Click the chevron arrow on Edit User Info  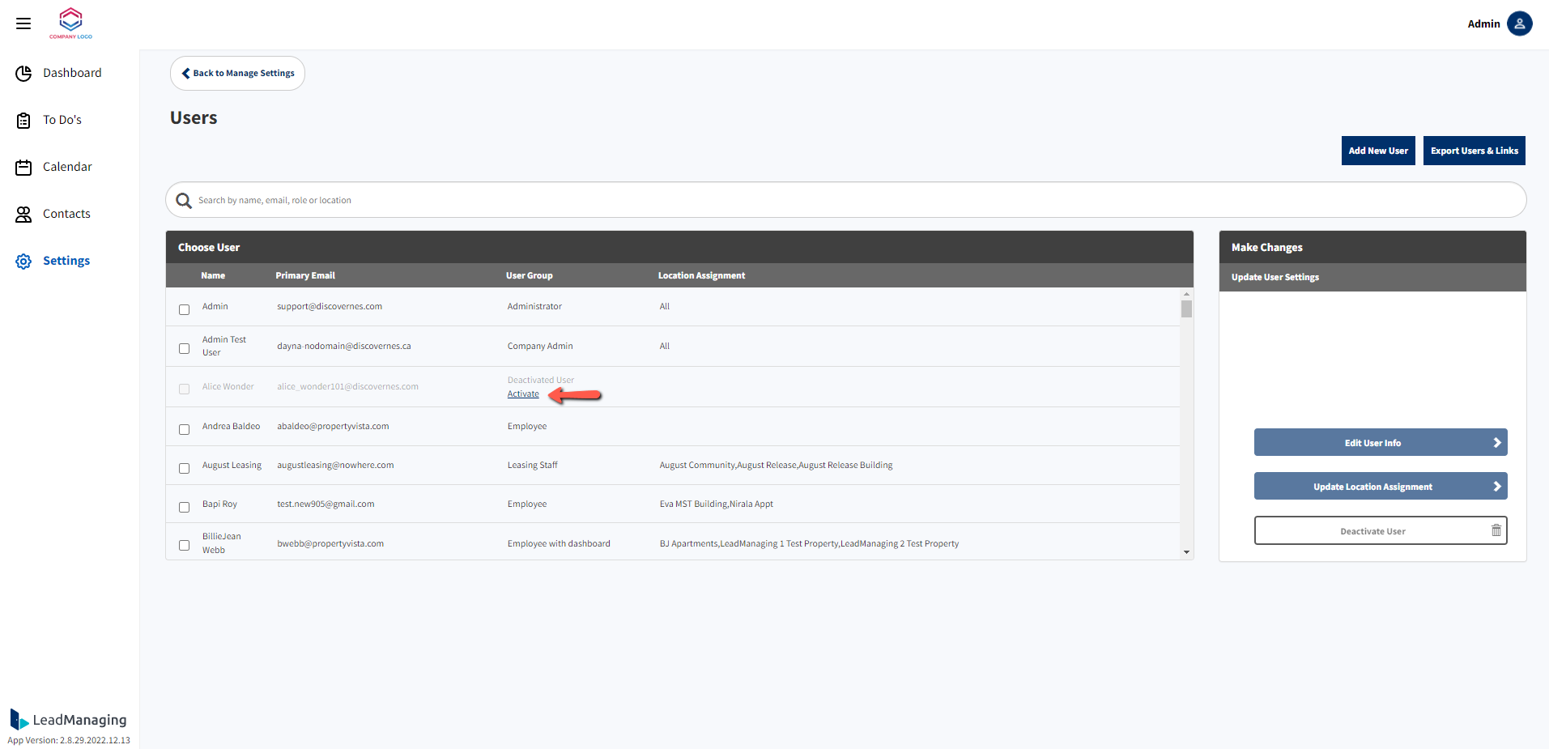coord(1497,443)
